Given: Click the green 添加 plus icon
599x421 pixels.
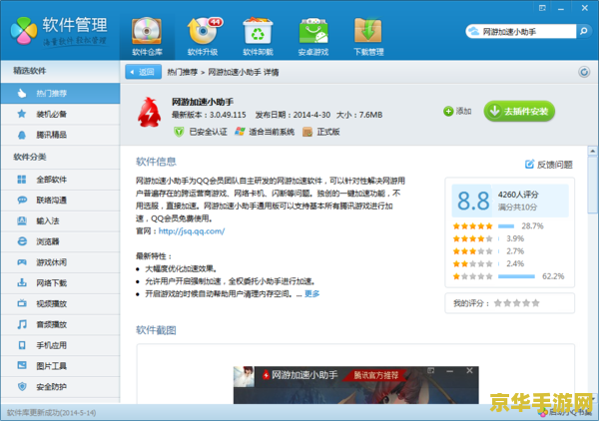Looking at the screenshot, I should point(448,111).
